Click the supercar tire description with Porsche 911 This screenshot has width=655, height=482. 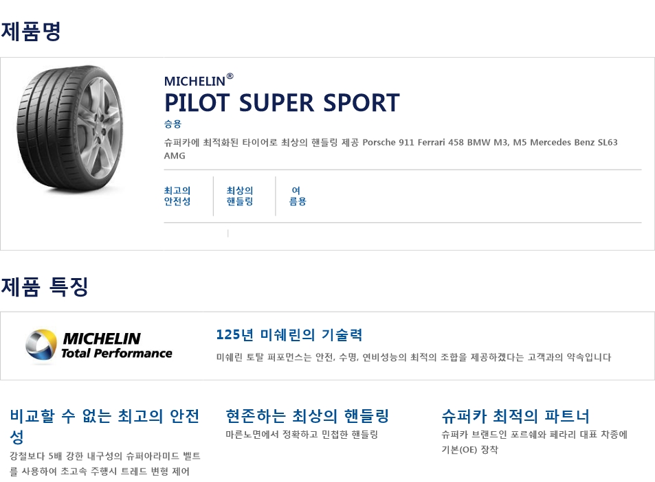click(x=390, y=149)
